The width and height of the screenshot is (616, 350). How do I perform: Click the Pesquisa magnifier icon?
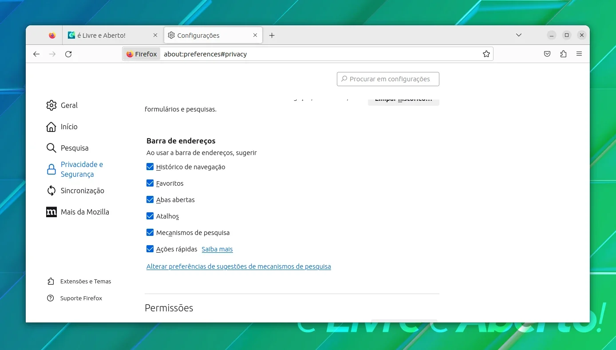pos(51,148)
